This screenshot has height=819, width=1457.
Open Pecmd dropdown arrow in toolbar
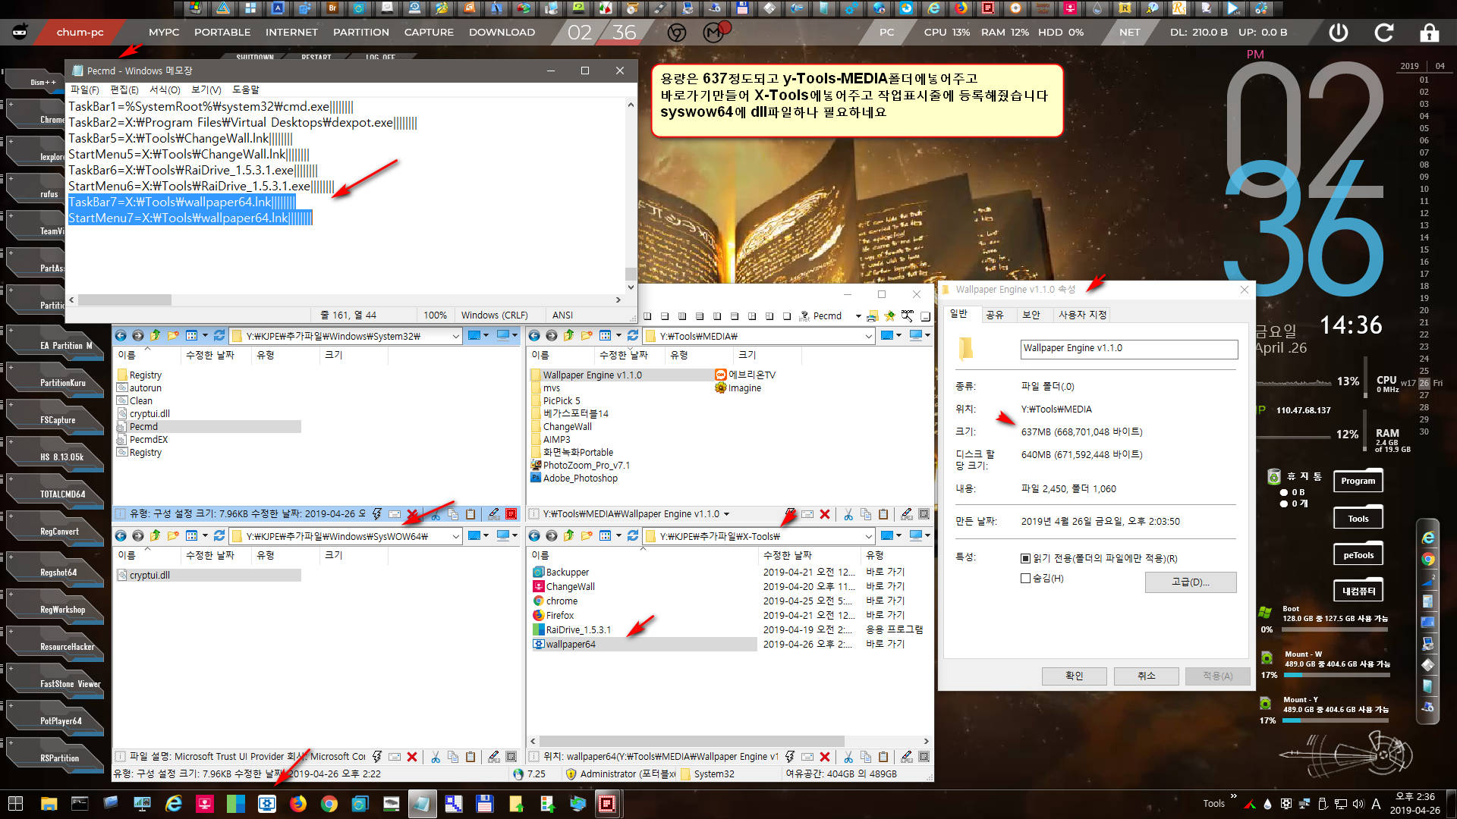tap(858, 316)
